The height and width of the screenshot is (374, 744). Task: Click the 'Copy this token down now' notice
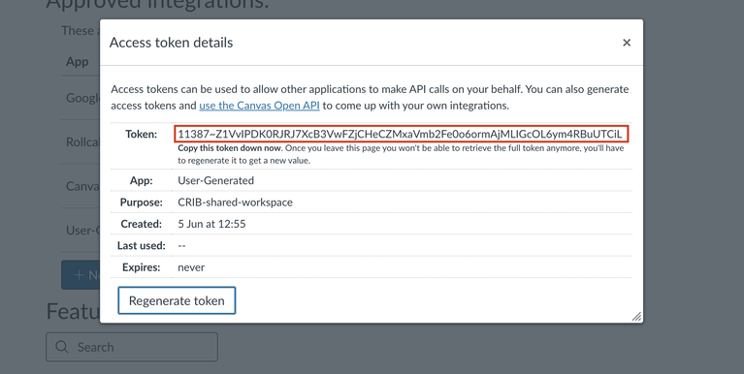click(229, 148)
